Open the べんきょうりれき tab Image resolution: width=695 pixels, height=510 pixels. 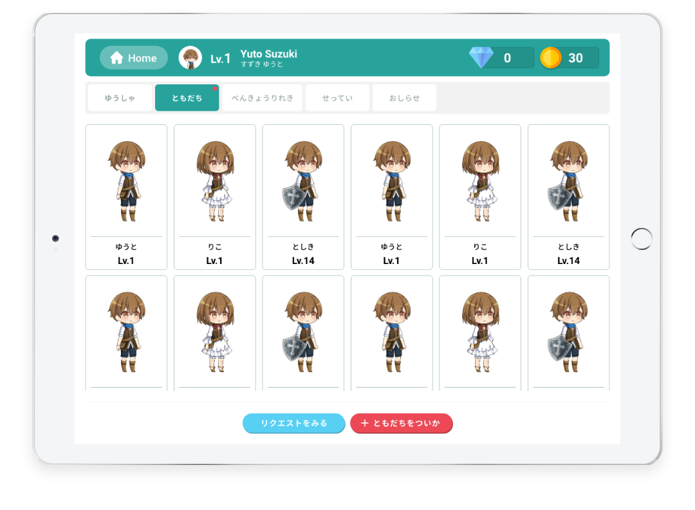click(x=262, y=98)
